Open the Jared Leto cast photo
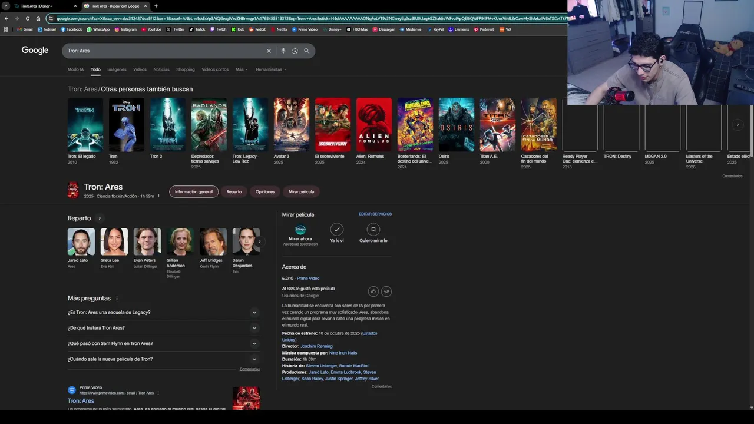Screen dimensions: 754x424 tap(81, 241)
